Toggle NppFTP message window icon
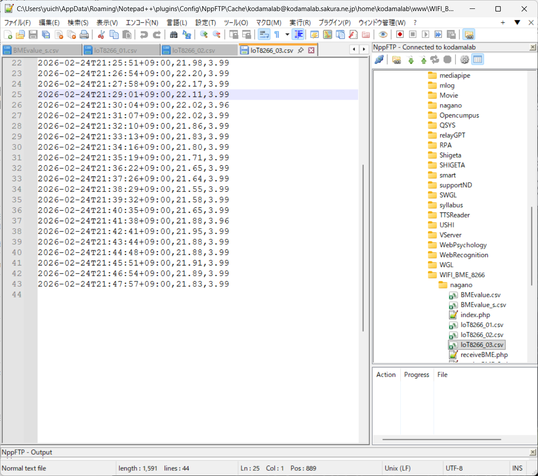Screen dimensions: 538x476 coord(477,59)
